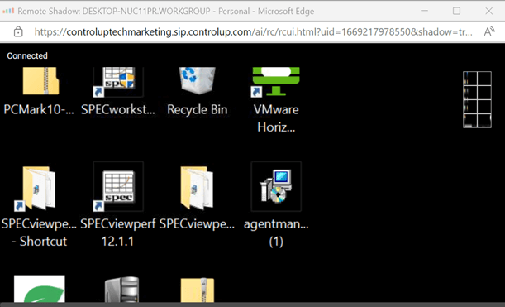Click the 'PCMark10-...' file name label
This screenshot has height=307, width=505.
point(39,109)
